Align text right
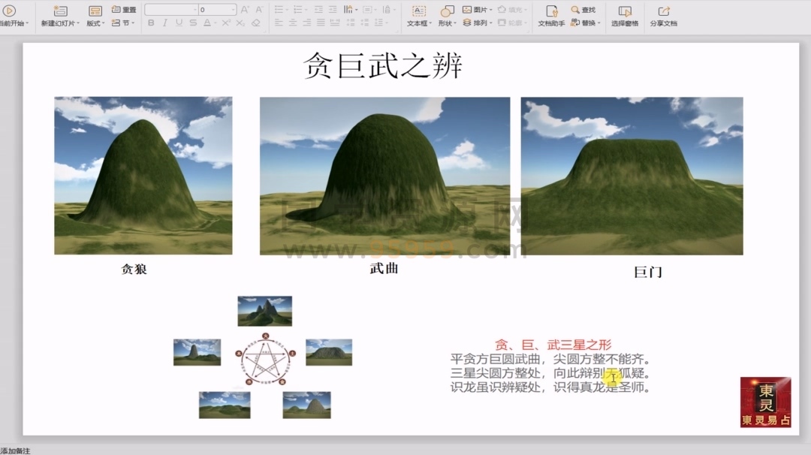Viewport: 811px width, 455px height. [x=306, y=23]
